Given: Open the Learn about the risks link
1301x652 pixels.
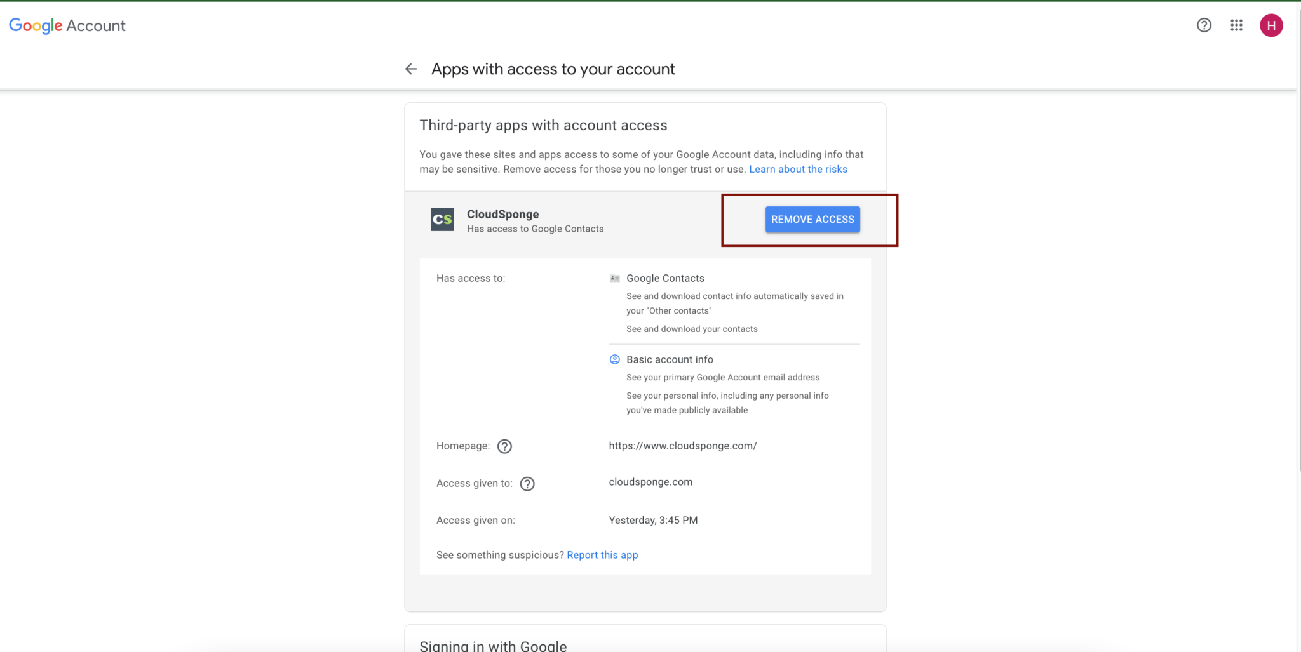Looking at the screenshot, I should 798,169.
